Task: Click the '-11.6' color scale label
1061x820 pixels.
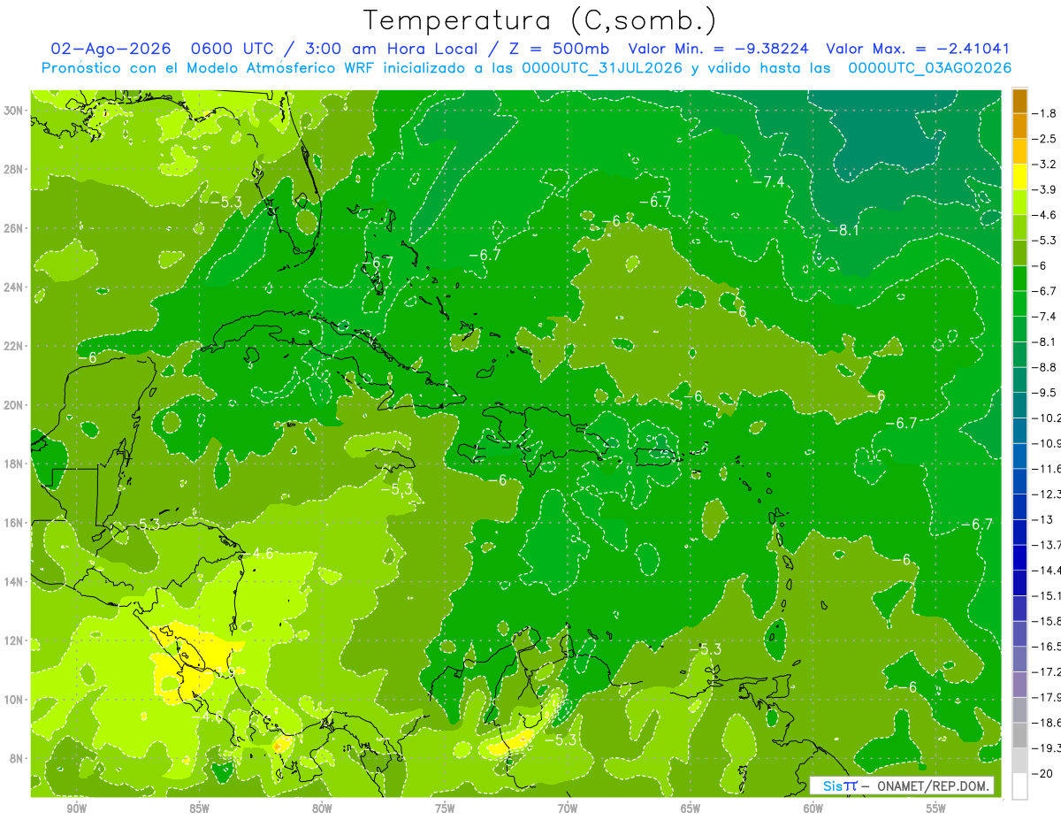Action: [x=1045, y=468]
